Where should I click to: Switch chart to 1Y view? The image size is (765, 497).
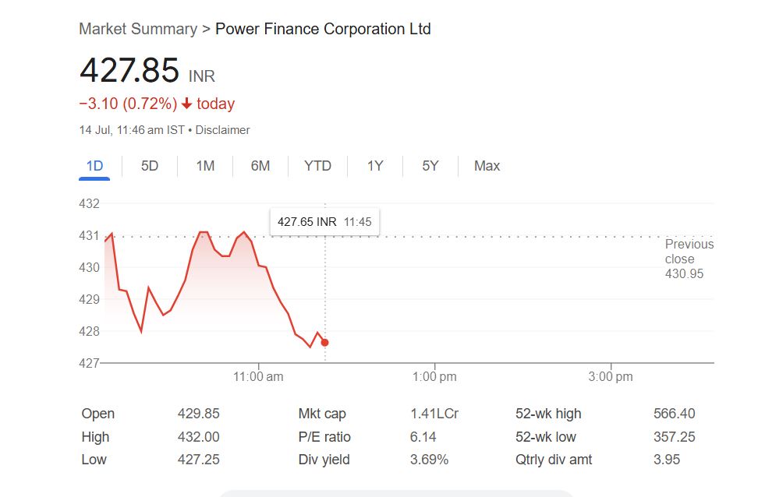coord(375,166)
